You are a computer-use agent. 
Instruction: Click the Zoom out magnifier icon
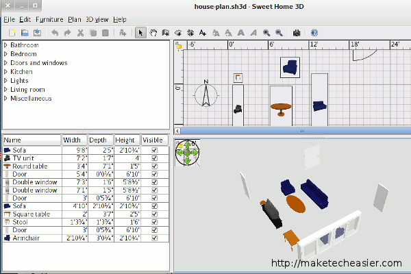279,33
